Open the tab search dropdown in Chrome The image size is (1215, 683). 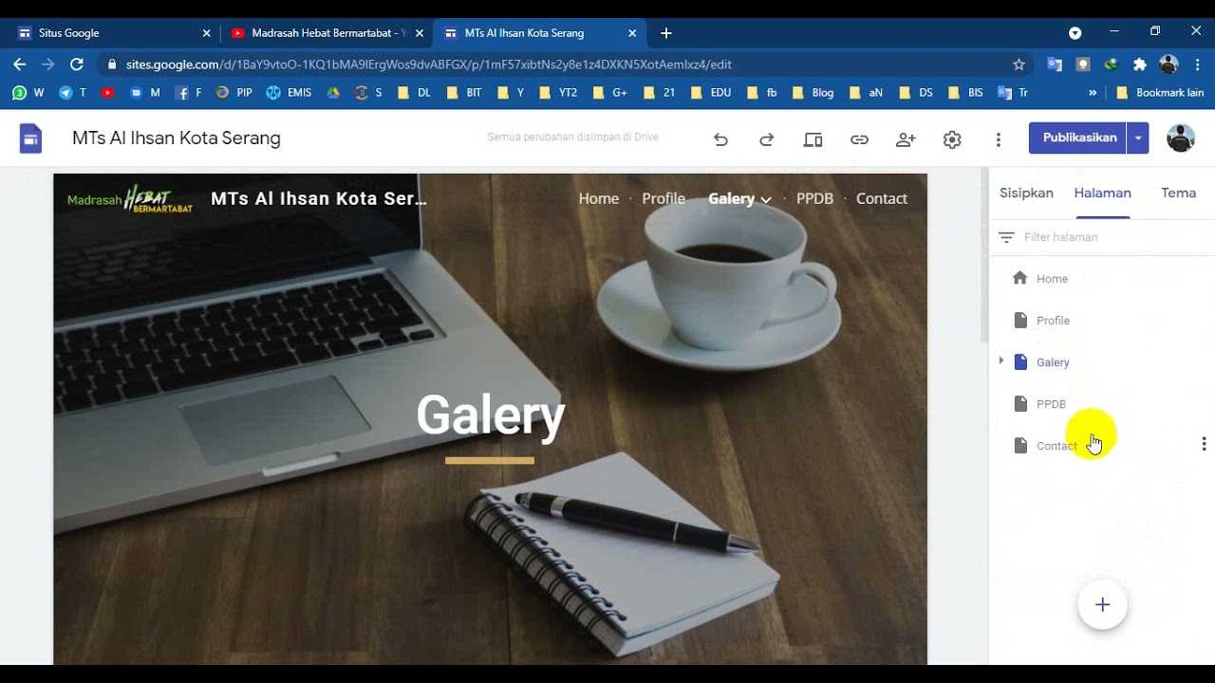pos(1075,33)
